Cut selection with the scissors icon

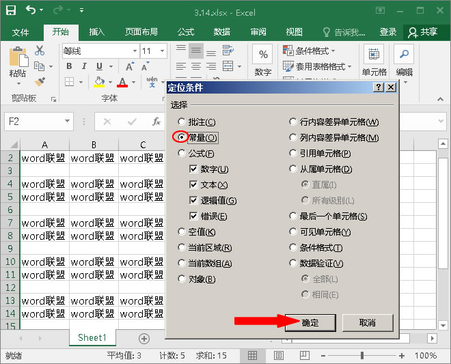click(40, 51)
